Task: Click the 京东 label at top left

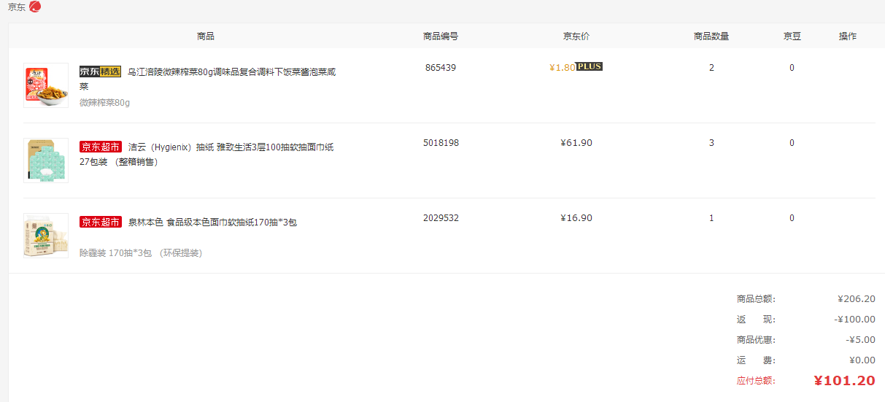Action: click(x=17, y=7)
